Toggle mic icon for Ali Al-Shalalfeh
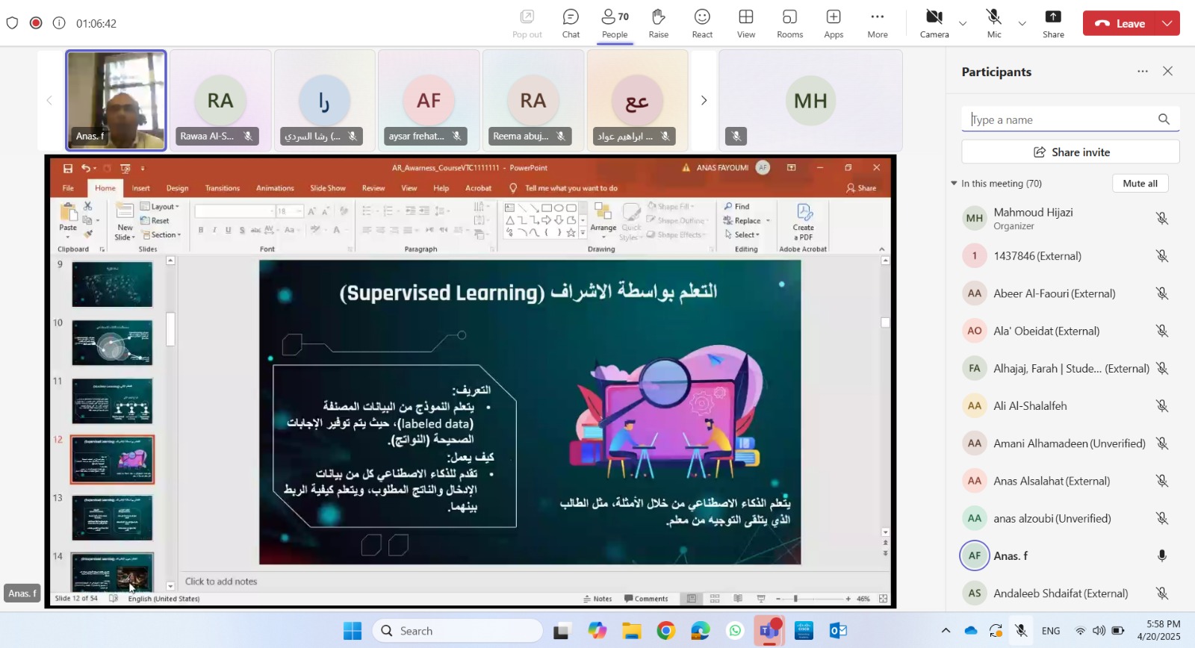Viewport: 1195px width, 648px height. click(1162, 405)
